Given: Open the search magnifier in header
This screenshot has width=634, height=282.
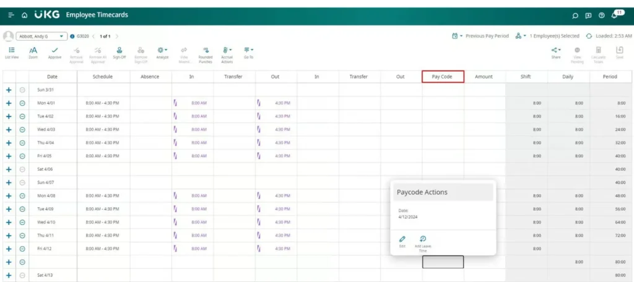Looking at the screenshot, I should 575,15.
